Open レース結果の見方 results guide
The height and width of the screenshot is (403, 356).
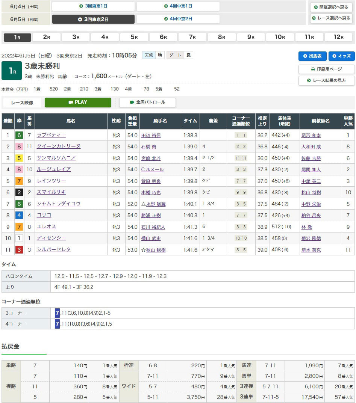[326, 80]
